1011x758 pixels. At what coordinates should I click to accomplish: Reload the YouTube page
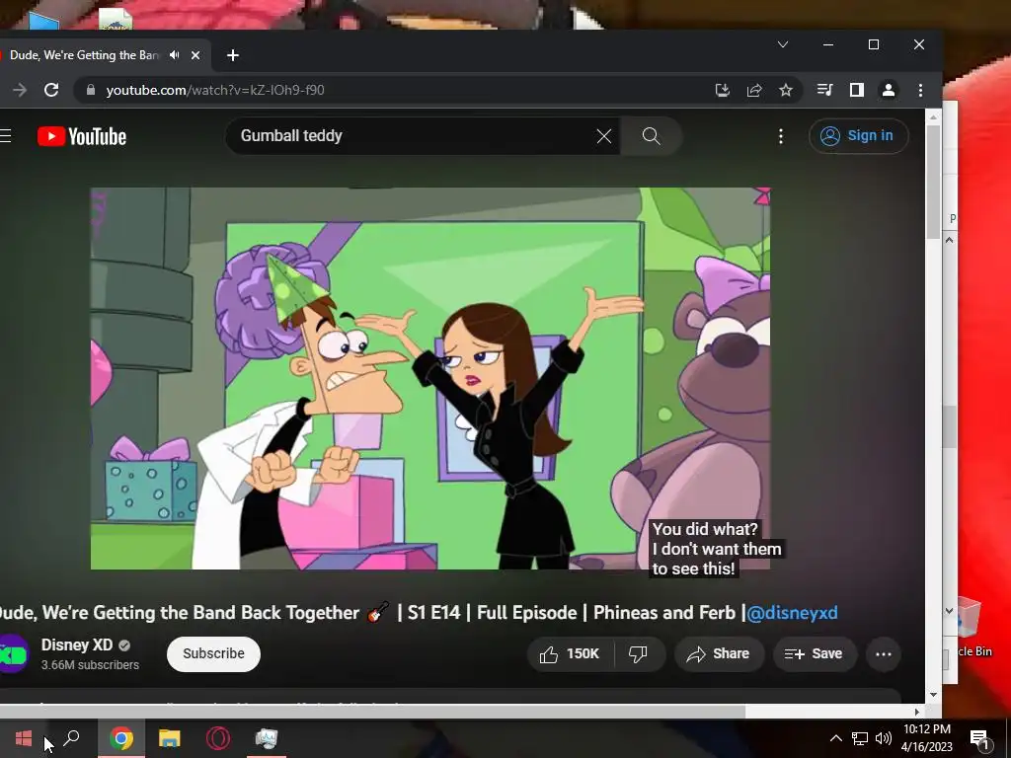[51, 90]
